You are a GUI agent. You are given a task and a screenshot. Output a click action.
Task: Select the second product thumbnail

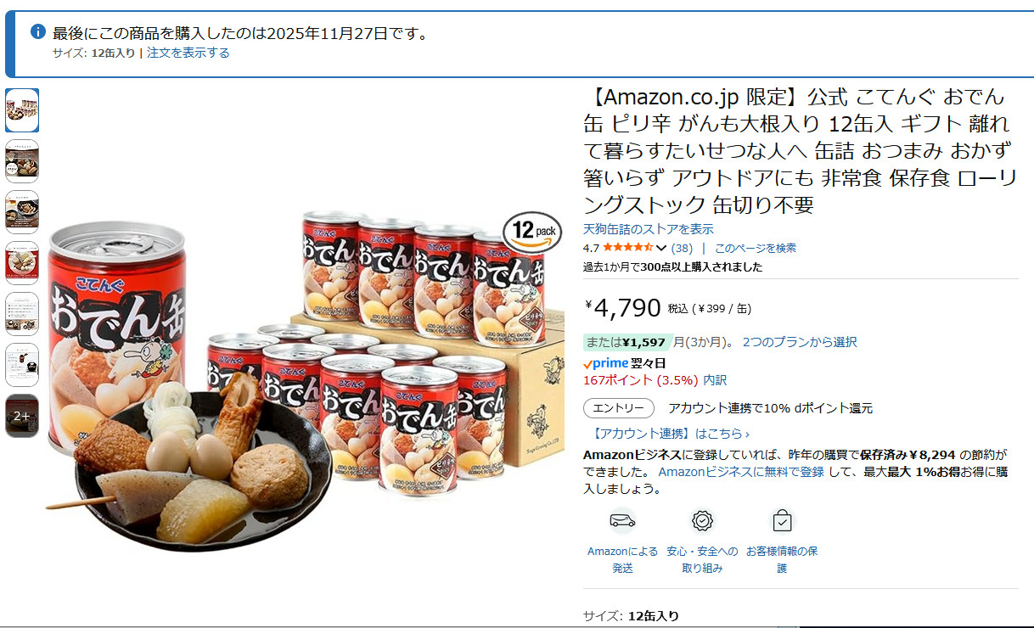(22, 161)
